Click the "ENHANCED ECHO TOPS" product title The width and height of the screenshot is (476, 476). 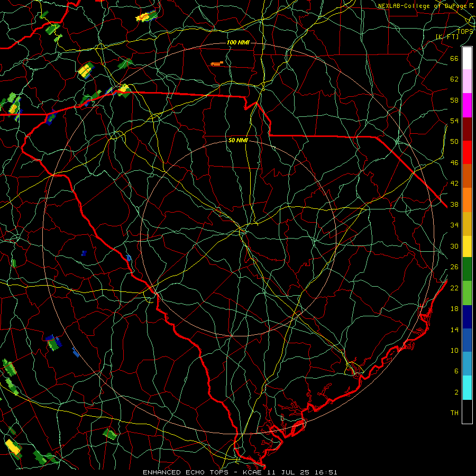[186, 472]
